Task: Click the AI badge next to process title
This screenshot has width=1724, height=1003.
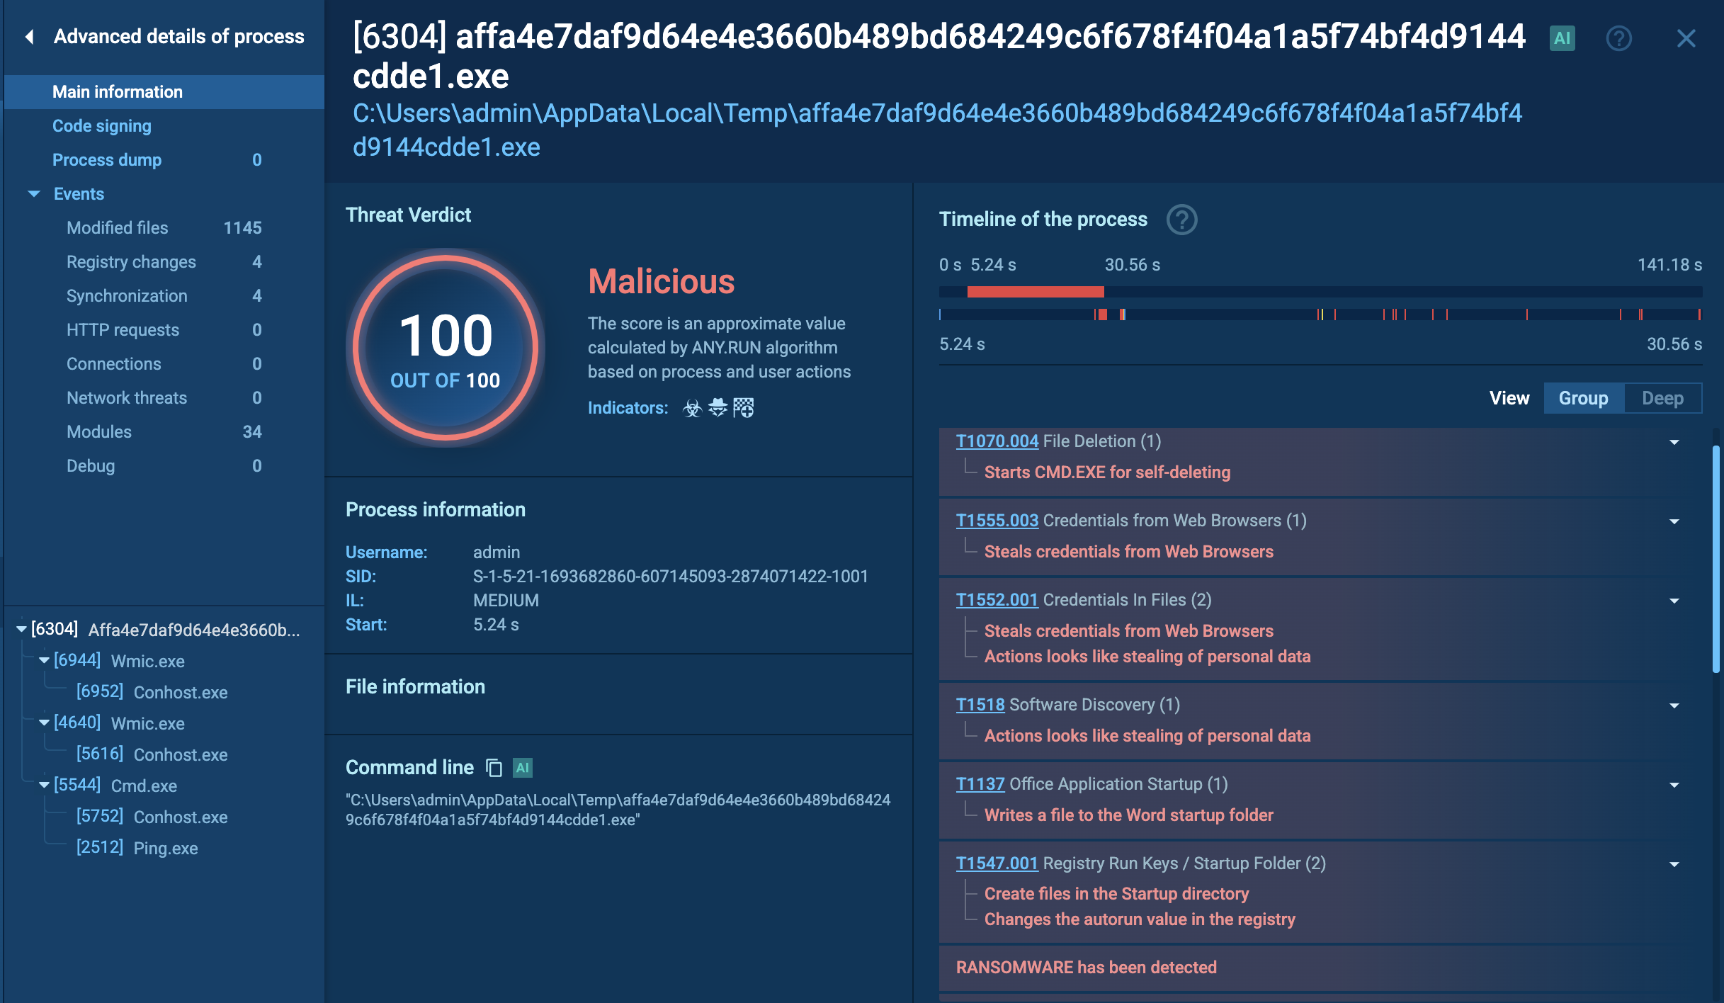Action: tap(1563, 38)
